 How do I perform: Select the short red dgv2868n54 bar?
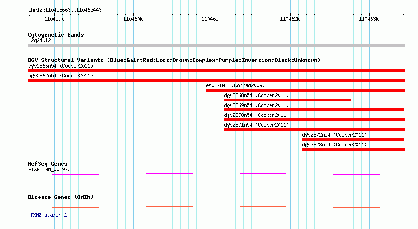[x=288, y=100]
